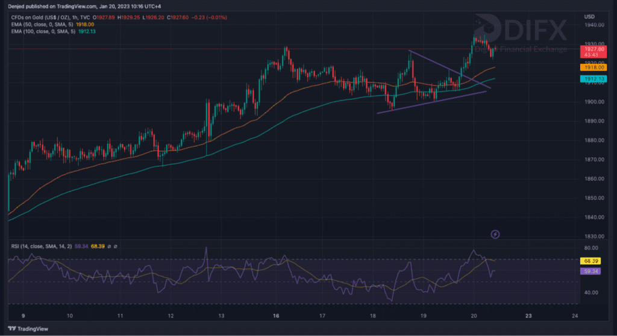Screen dimensions: 617x336
Task: Select the upper purple descending trendline
Action: click(449, 69)
